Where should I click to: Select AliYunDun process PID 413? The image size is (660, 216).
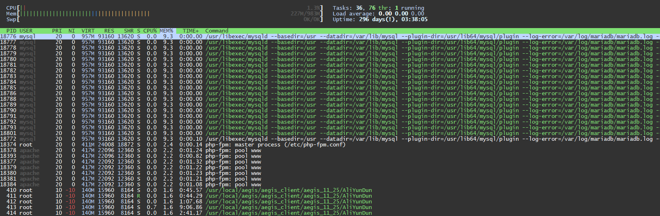(186, 207)
